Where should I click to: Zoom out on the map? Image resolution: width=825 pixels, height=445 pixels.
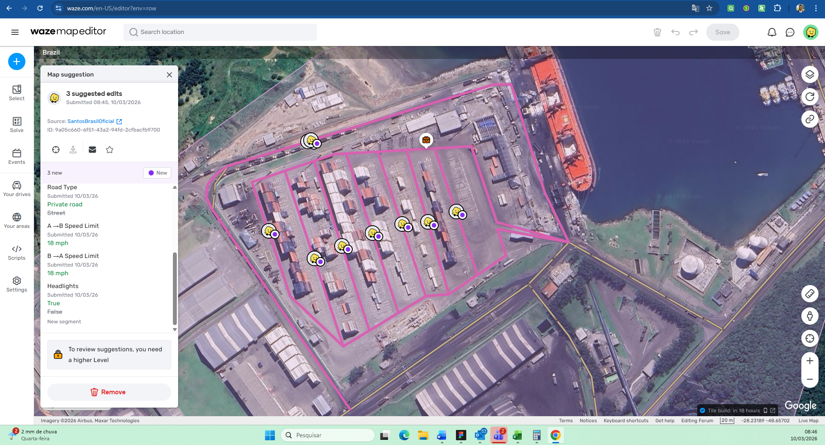coord(810,379)
